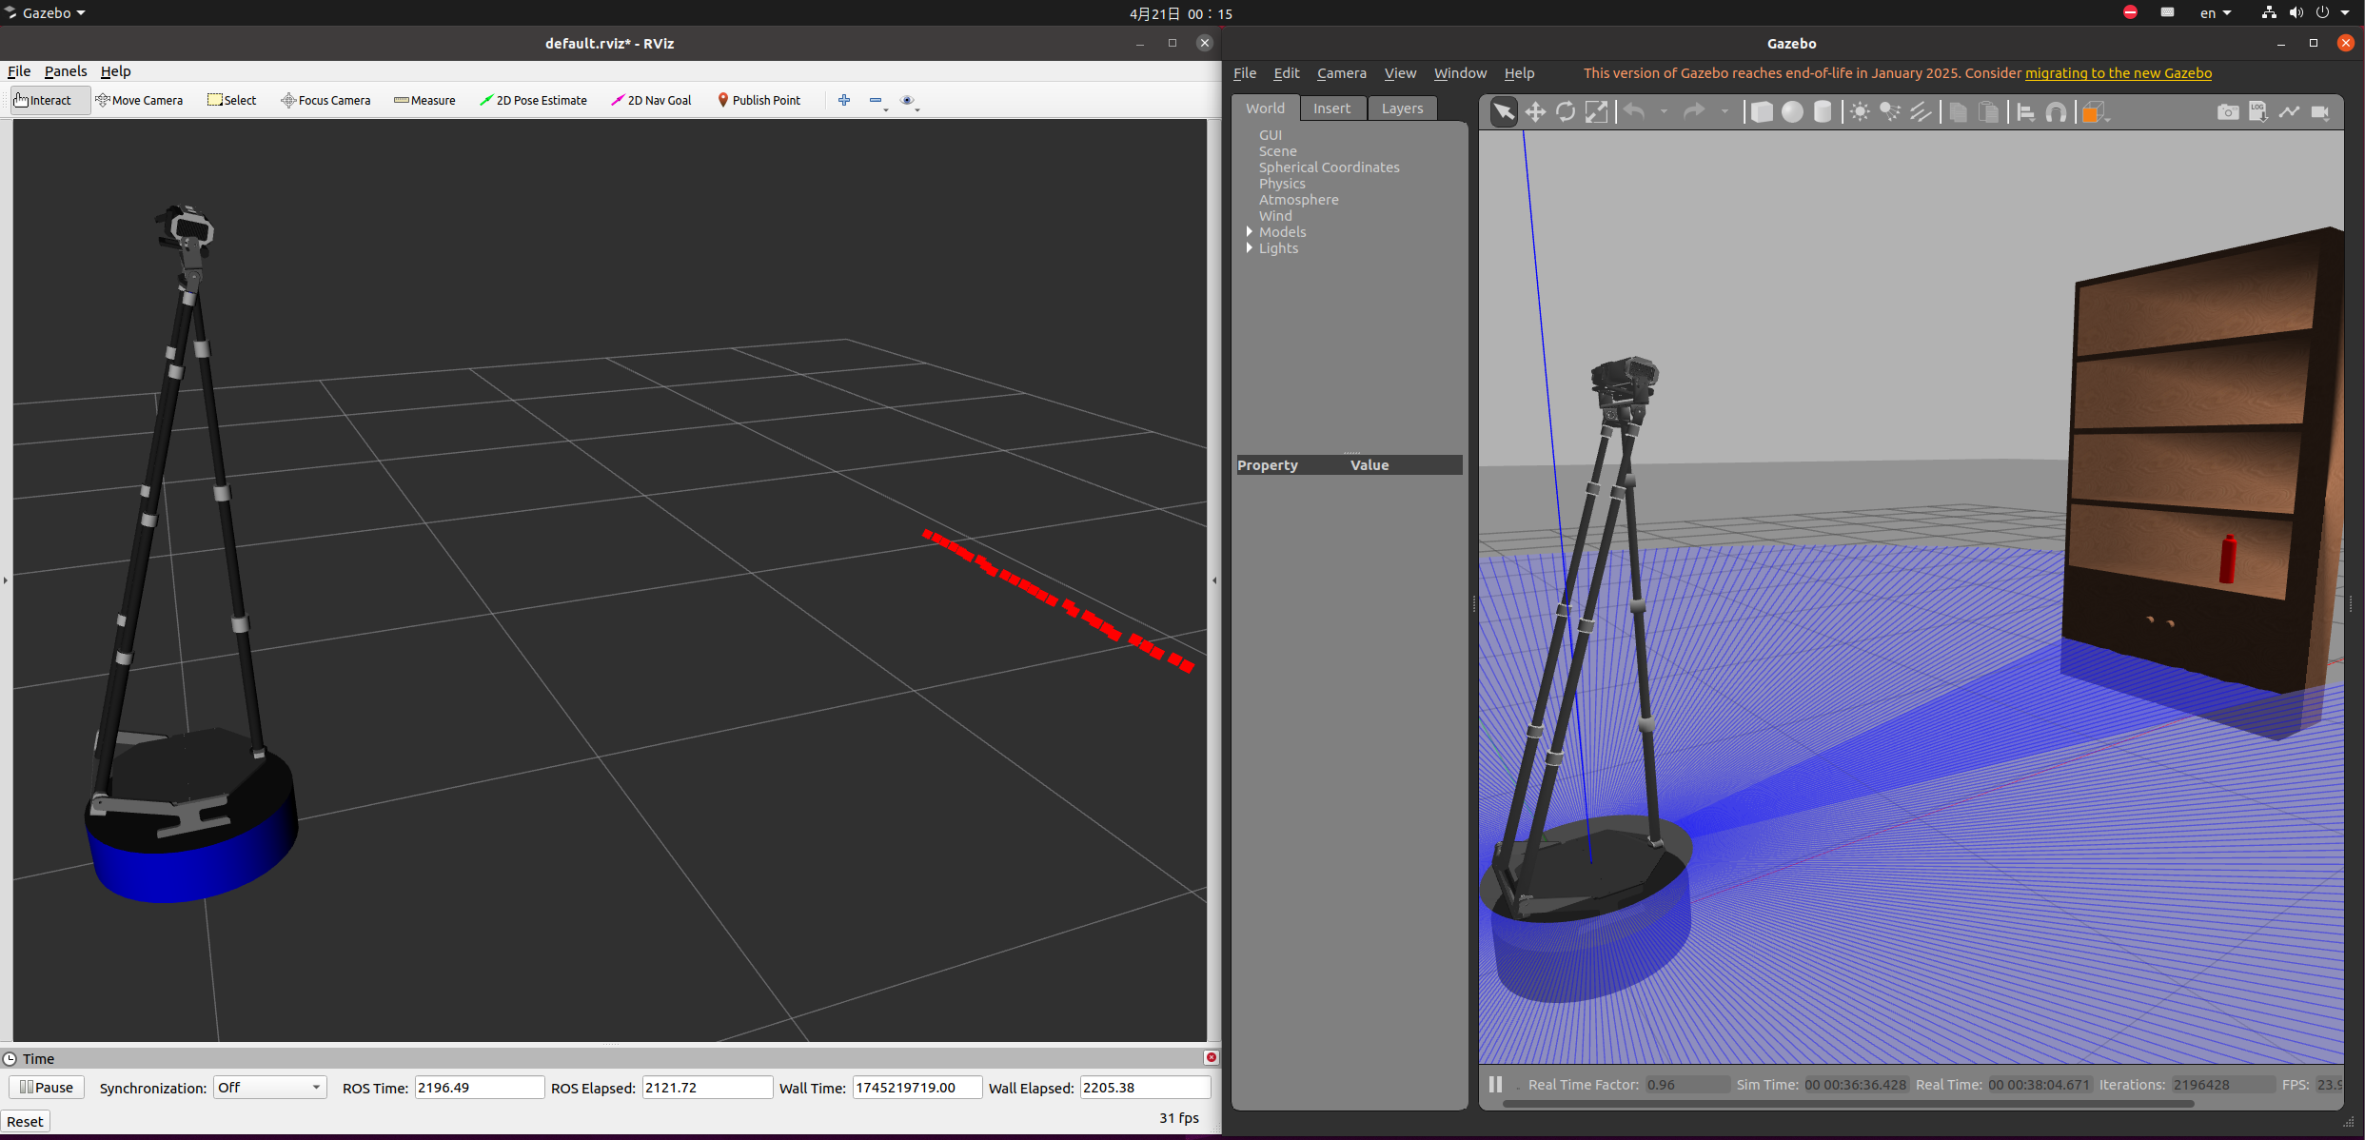This screenshot has height=1140, width=2365.
Task: Toggle the RViz time Pause button
Action: (x=47, y=1087)
